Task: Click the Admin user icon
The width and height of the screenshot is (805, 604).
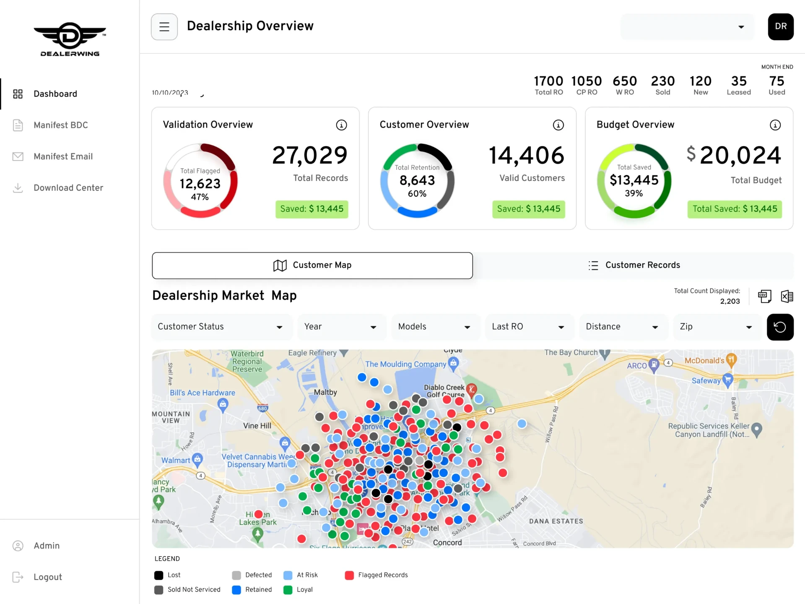Action: pyautogui.click(x=18, y=546)
